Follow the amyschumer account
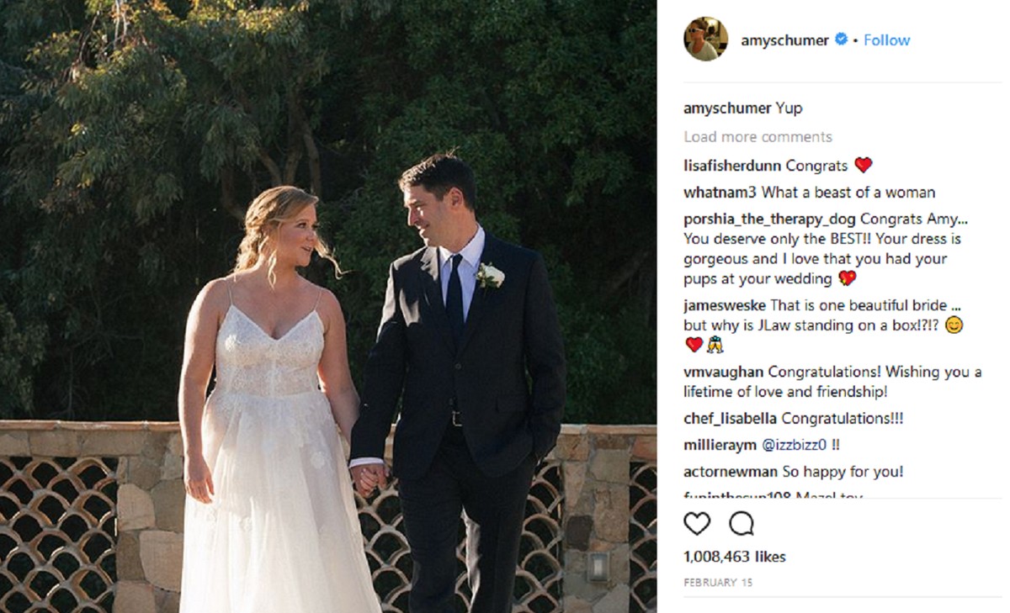Viewport: 1010px width, 613px height. coord(886,40)
